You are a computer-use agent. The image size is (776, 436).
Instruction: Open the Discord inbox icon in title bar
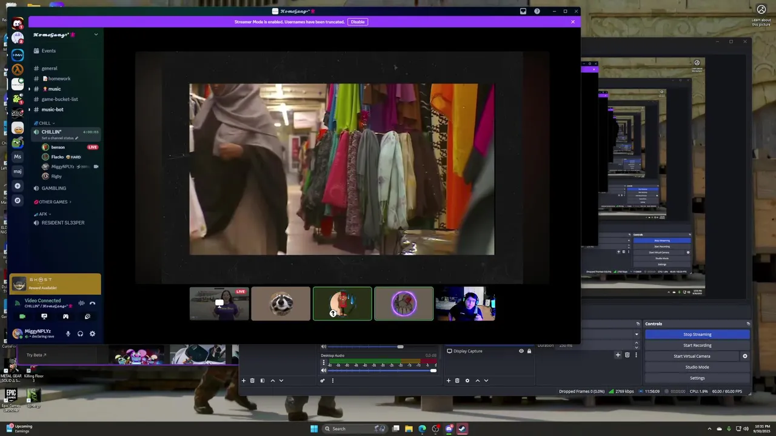tap(523, 11)
